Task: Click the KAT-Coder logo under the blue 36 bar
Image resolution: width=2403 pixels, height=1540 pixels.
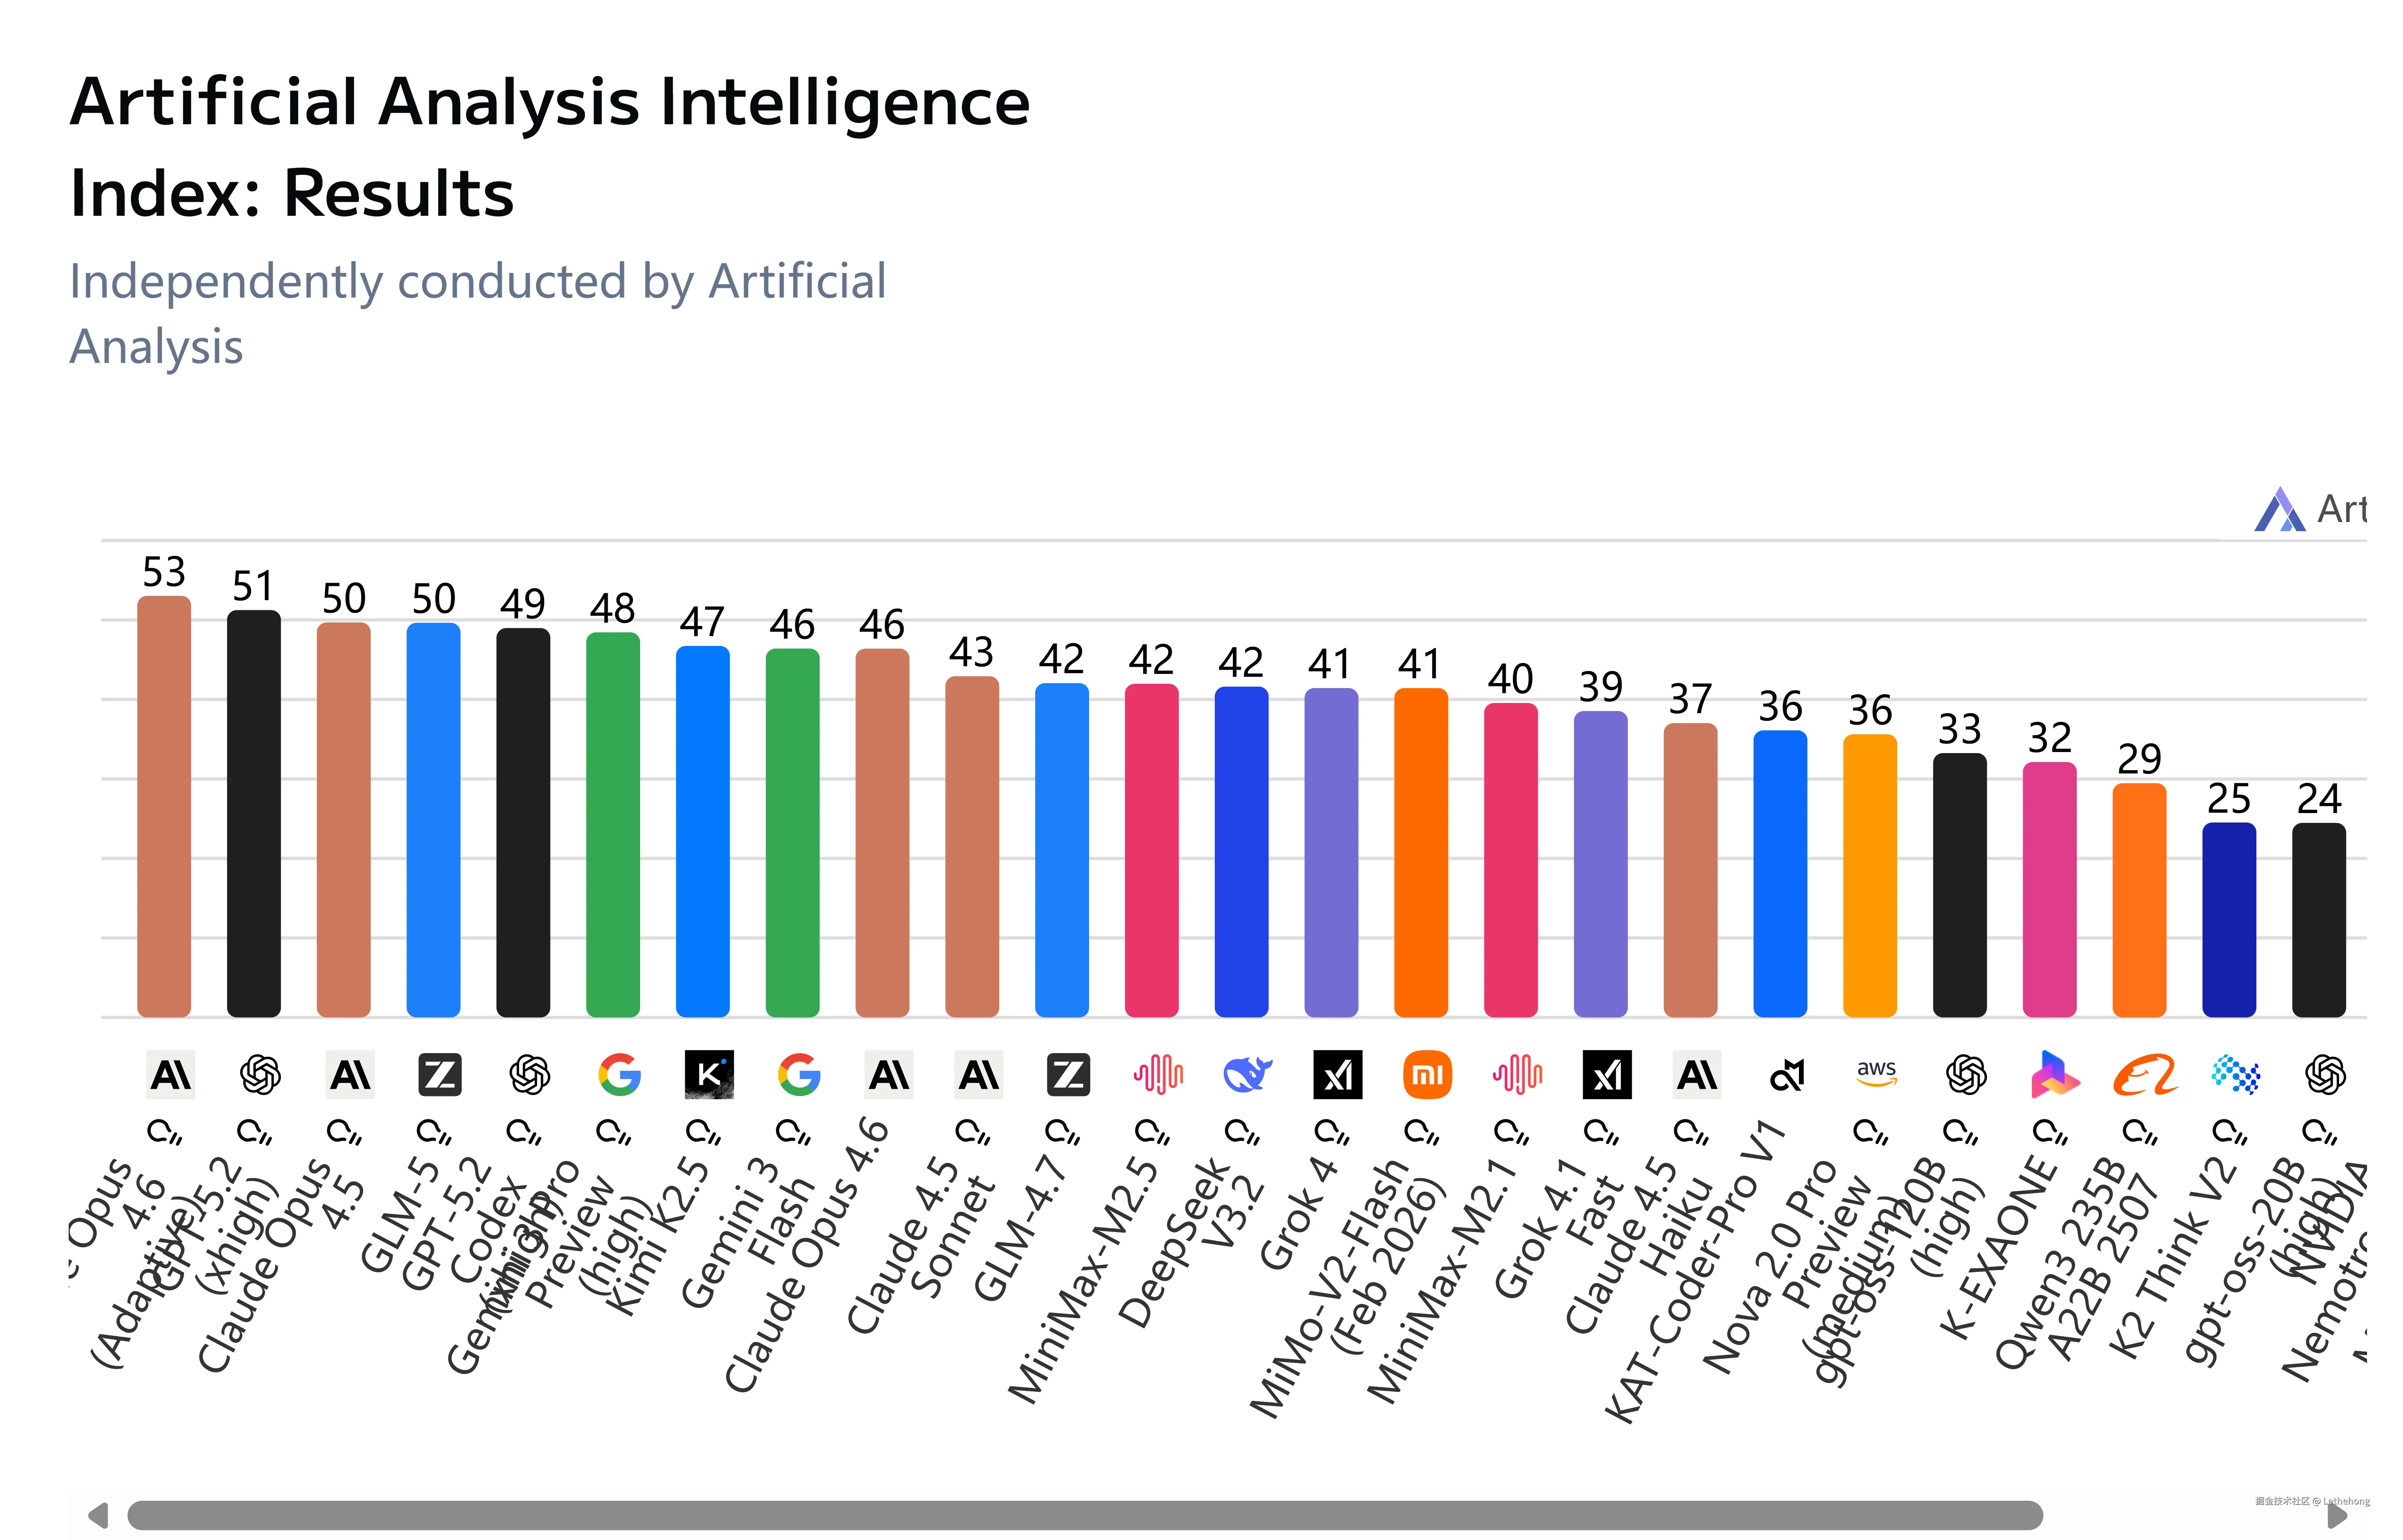Action: (1786, 1075)
